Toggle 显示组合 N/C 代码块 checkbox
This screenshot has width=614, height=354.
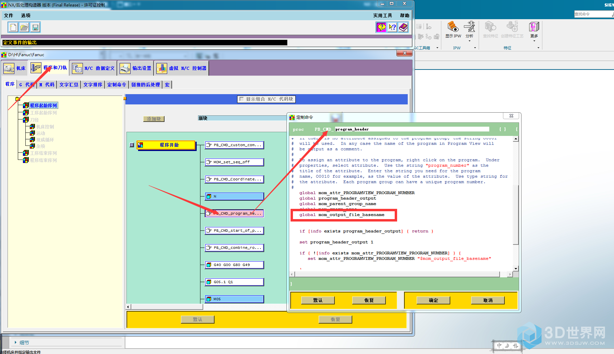[x=242, y=99]
